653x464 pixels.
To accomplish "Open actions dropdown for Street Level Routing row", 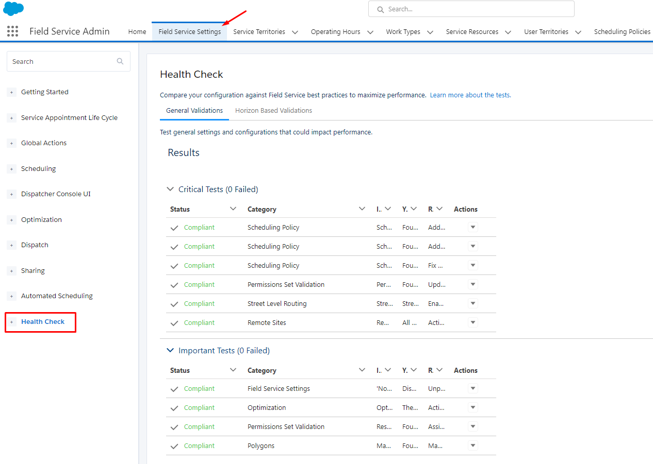I will (x=473, y=303).
